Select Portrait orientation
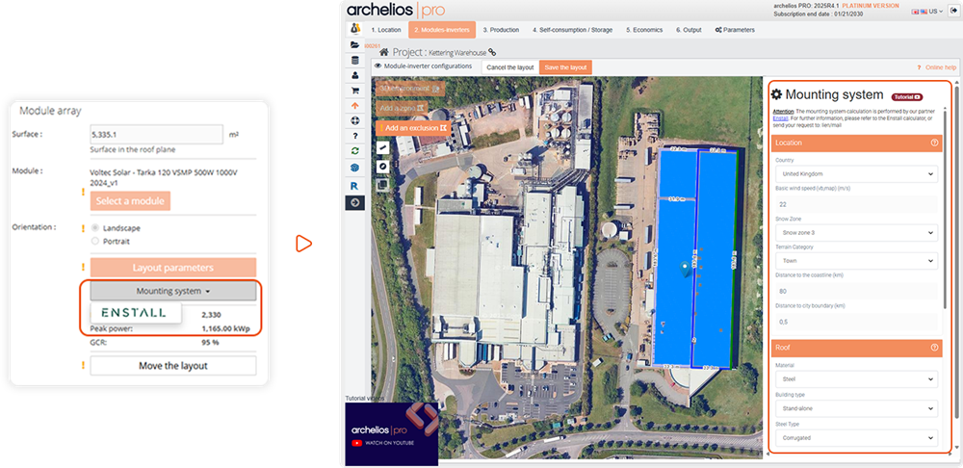Screen dimensions: 963x468 [94, 241]
